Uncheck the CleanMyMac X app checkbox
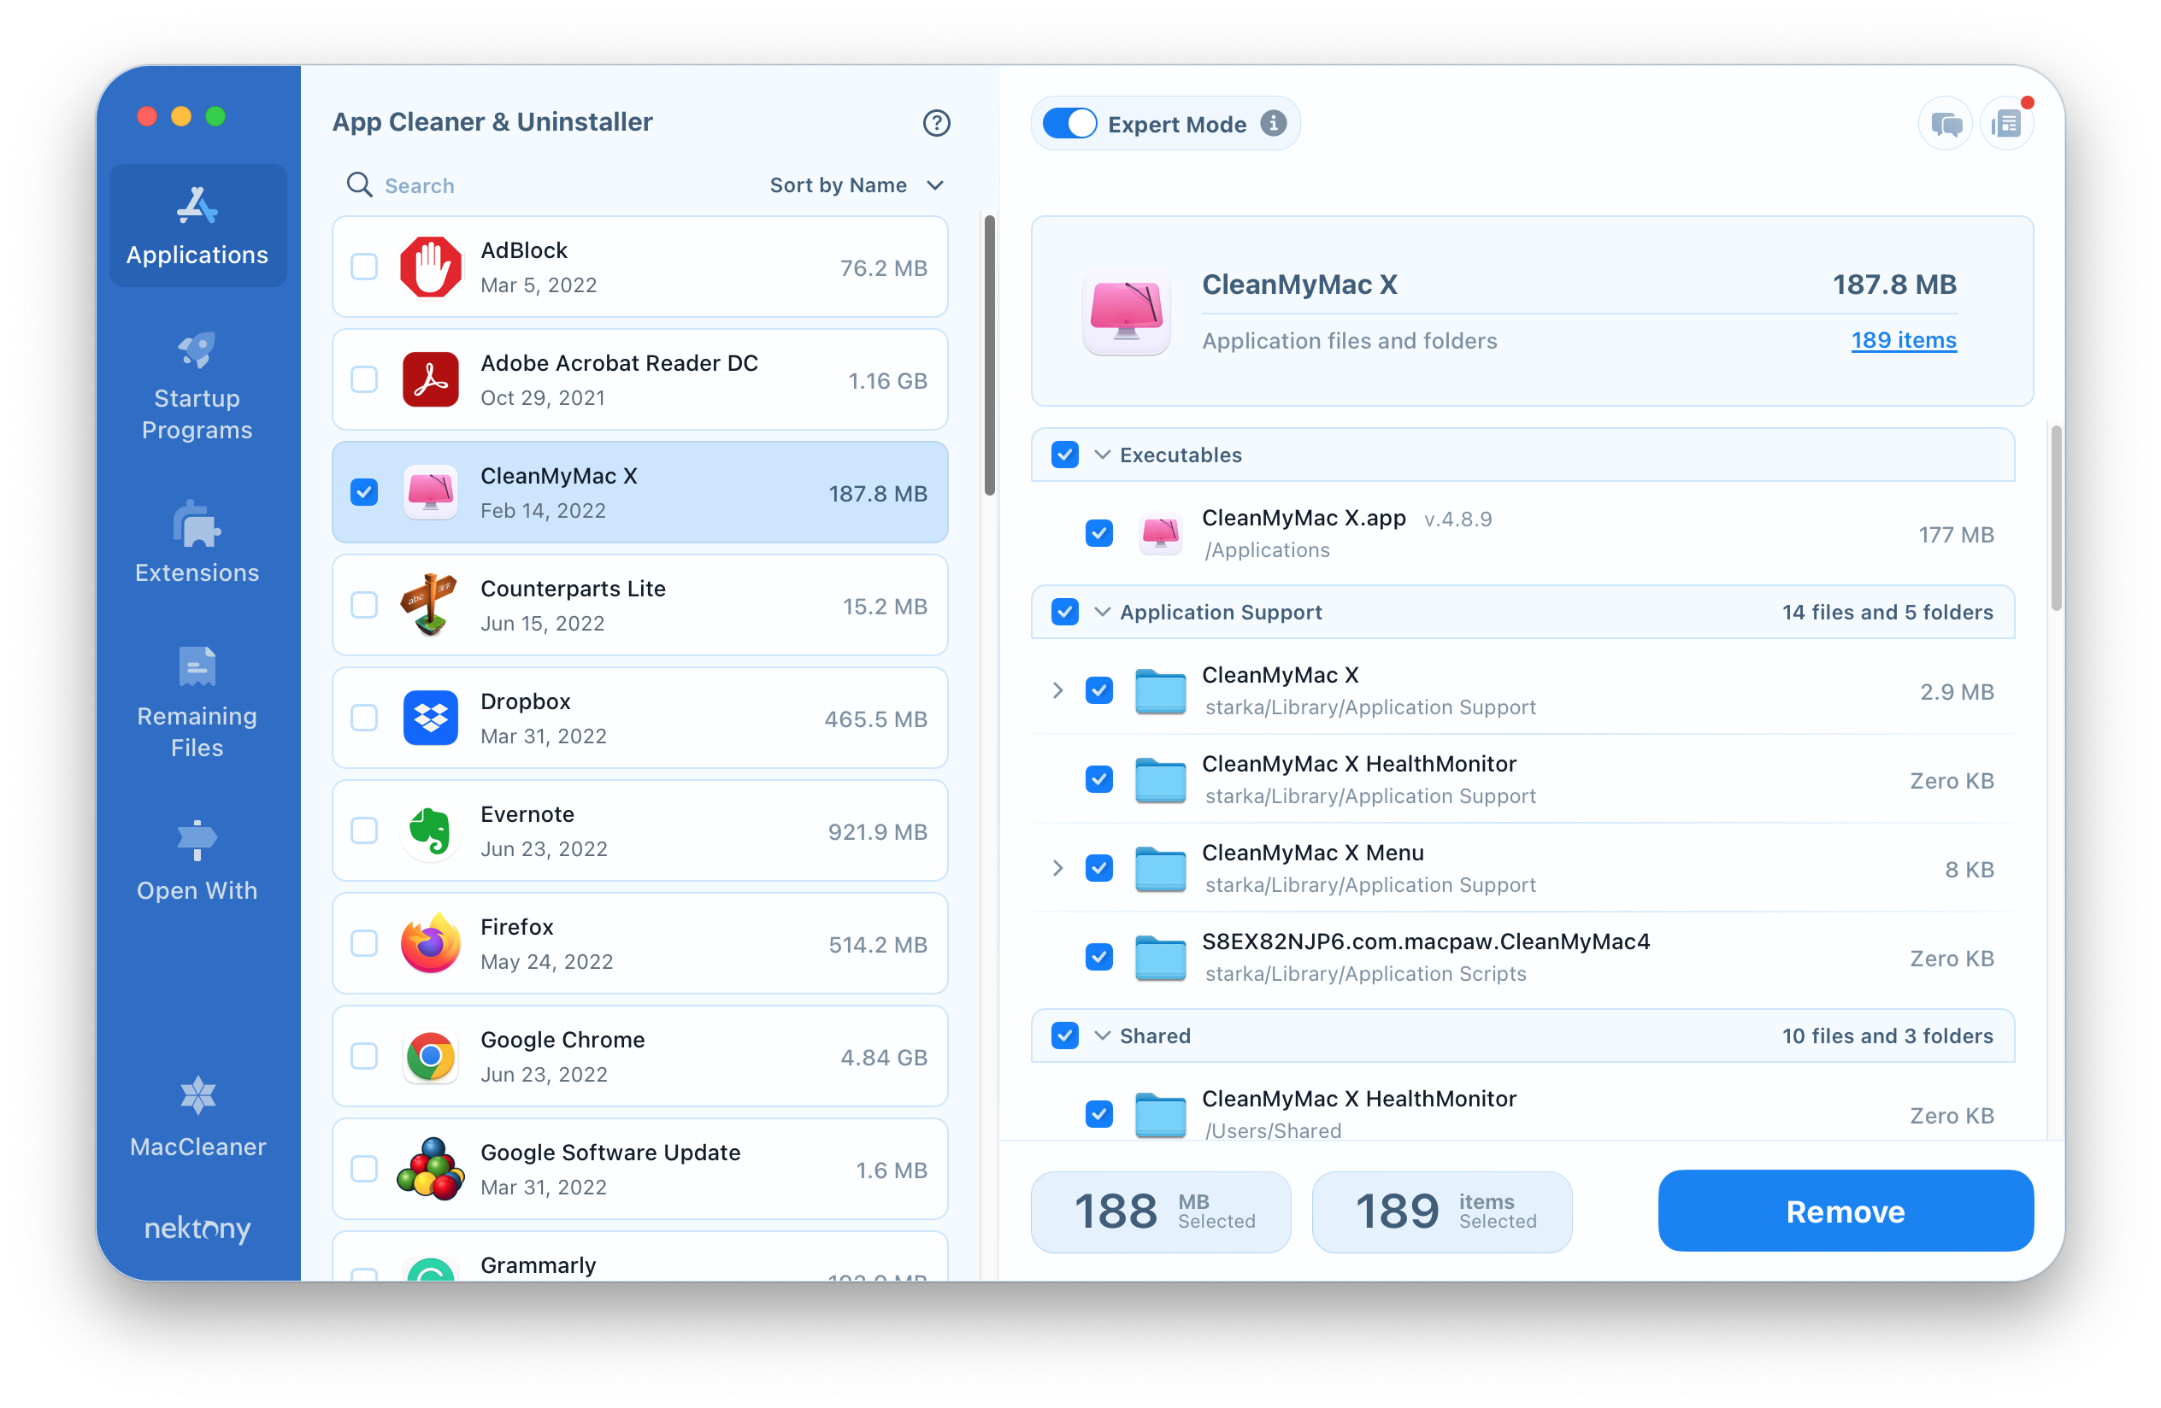This screenshot has height=1408, width=2161. pos(365,493)
